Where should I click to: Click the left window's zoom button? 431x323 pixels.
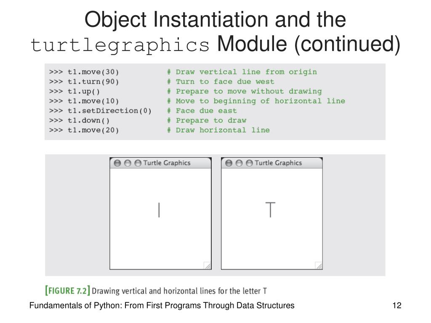coord(138,163)
